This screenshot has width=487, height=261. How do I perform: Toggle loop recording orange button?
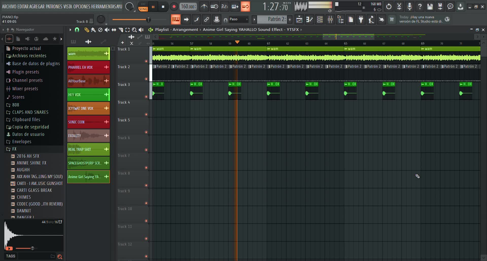tap(246, 7)
